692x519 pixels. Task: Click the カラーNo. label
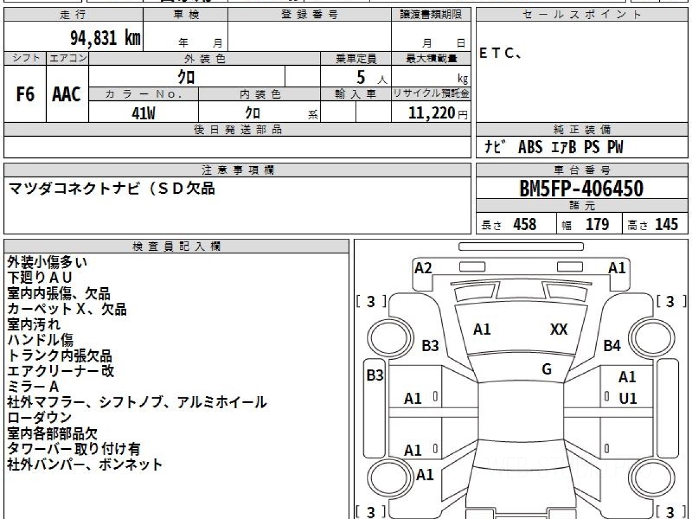tap(144, 94)
